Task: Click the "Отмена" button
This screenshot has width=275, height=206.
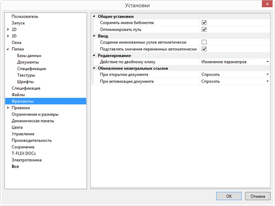Action: pyautogui.click(x=258, y=196)
